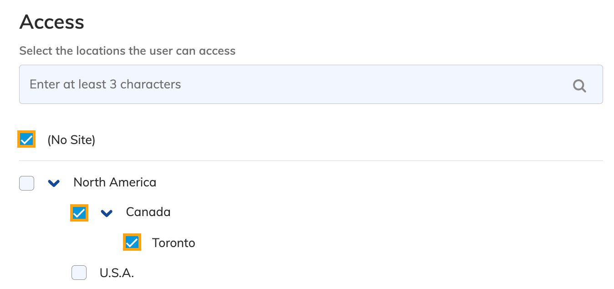Viewport: 614px width, 289px height.
Task: Check the North America checkbox
Action: coord(26,183)
